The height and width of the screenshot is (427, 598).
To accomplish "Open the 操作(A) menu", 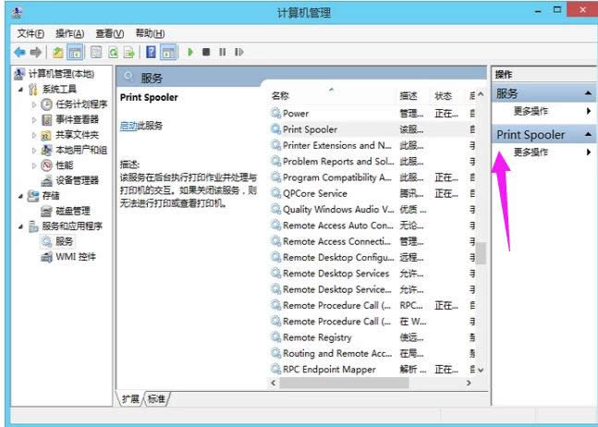I will point(70,33).
